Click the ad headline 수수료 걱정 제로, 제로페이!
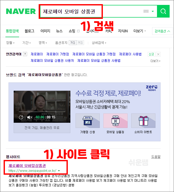This screenshot has height=192, width=174. (x=108, y=93)
